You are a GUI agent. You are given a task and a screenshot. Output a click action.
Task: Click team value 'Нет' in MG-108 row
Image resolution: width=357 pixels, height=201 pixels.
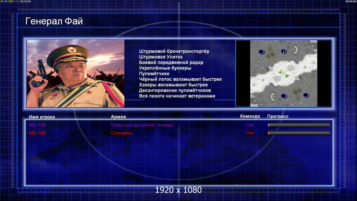pyautogui.click(x=250, y=125)
